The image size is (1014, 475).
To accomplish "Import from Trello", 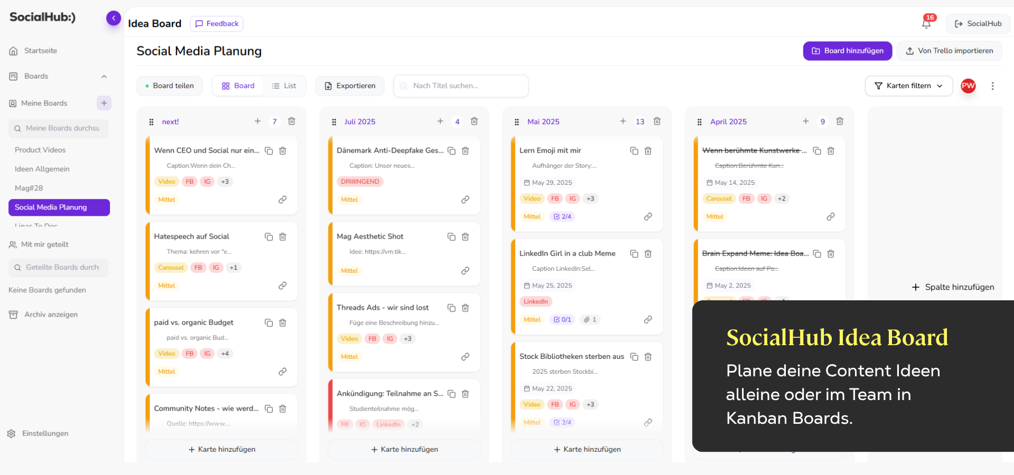I will (x=950, y=51).
